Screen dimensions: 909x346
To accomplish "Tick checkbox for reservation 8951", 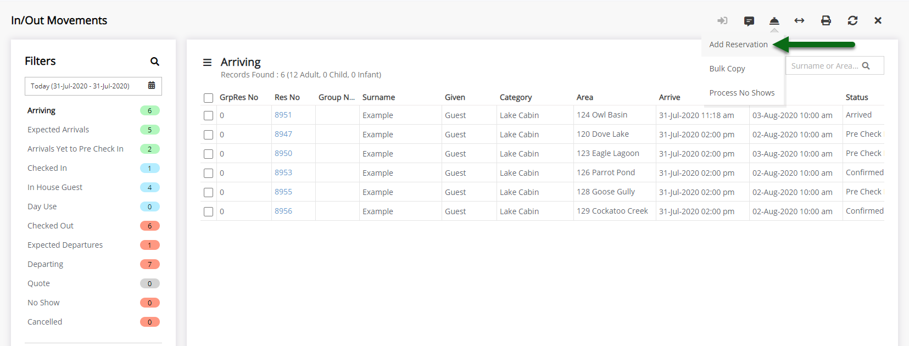I will (208, 115).
